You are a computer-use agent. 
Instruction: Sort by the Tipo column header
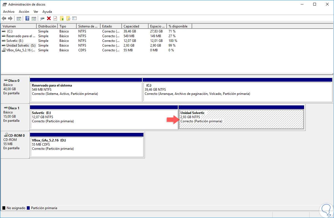[x=67, y=26]
